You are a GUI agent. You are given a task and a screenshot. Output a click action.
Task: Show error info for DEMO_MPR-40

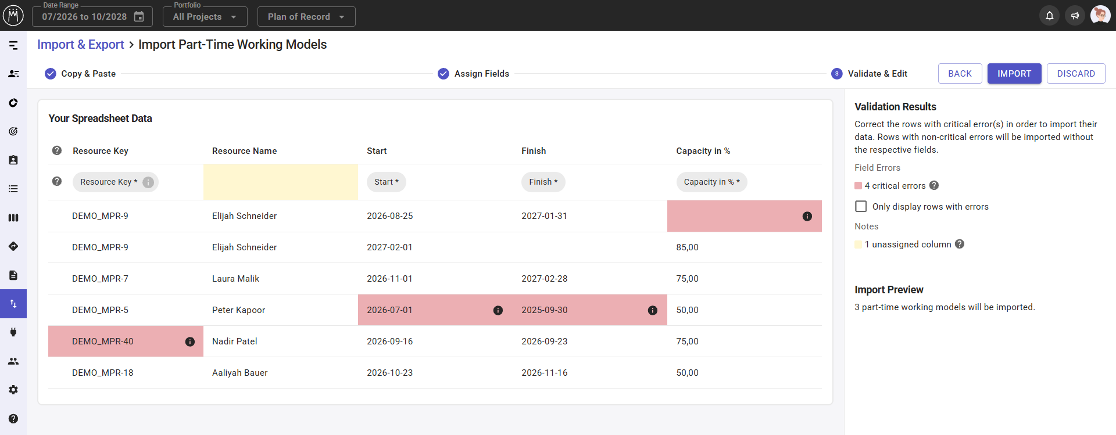pos(190,341)
